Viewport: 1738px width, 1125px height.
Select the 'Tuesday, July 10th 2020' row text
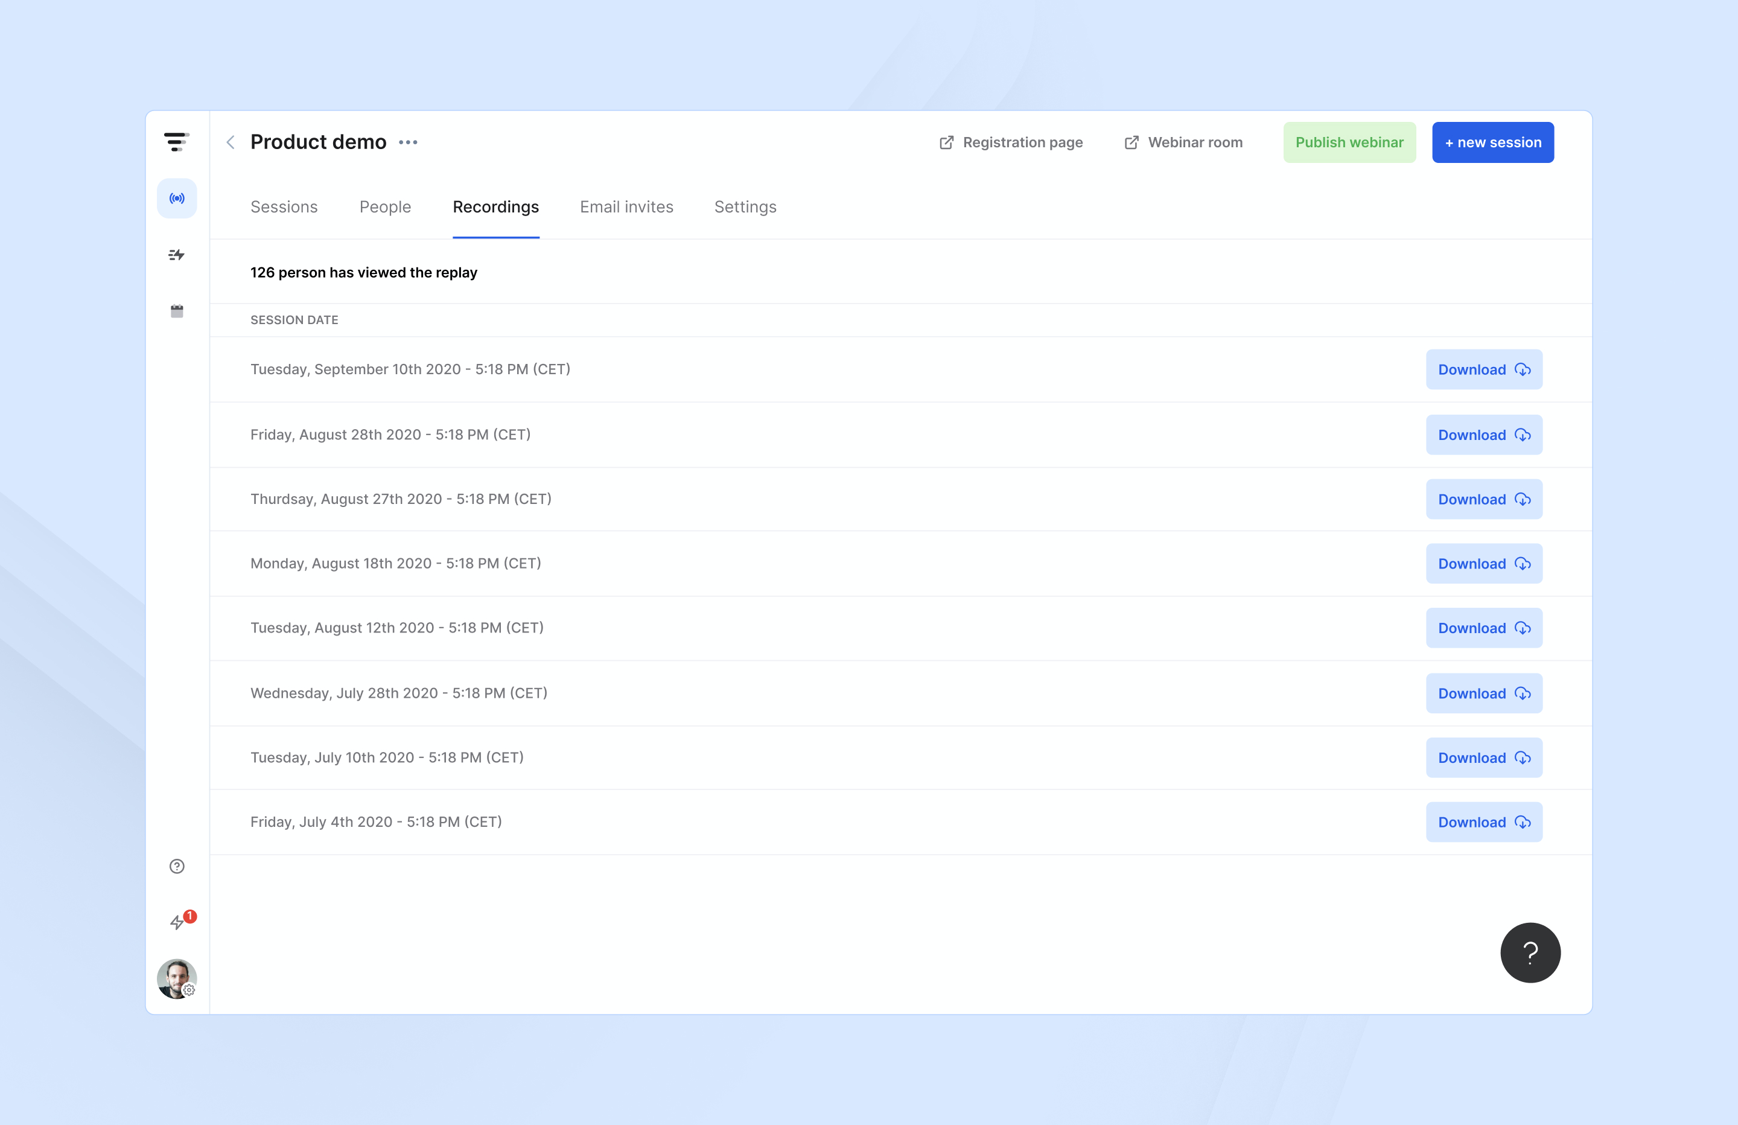pos(387,757)
